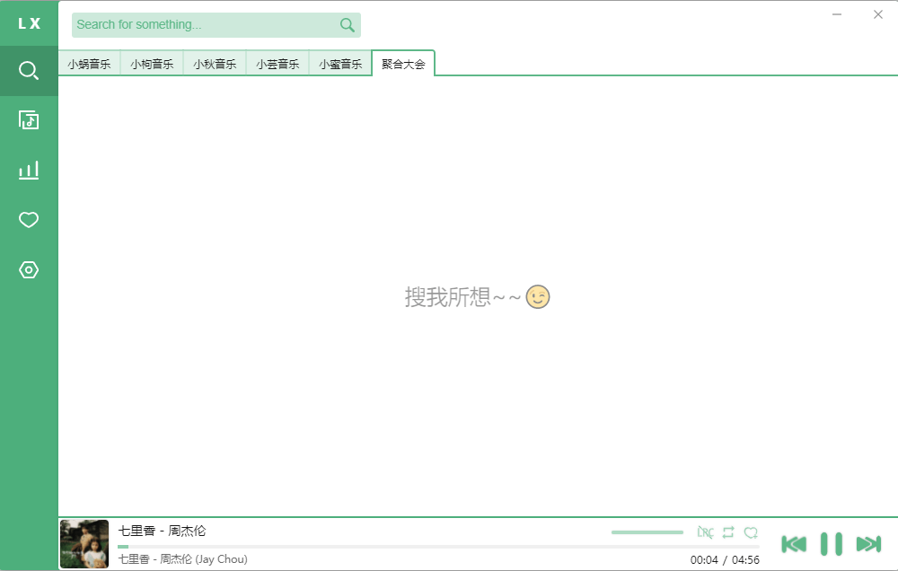Click the magnifier inside the search bar
This screenshot has width=898, height=571.
(x=347, y=24)
